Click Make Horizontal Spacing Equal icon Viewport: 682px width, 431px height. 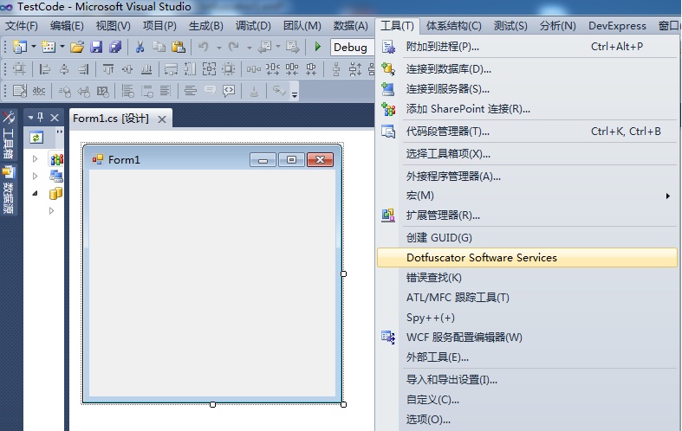pos(254,69)
